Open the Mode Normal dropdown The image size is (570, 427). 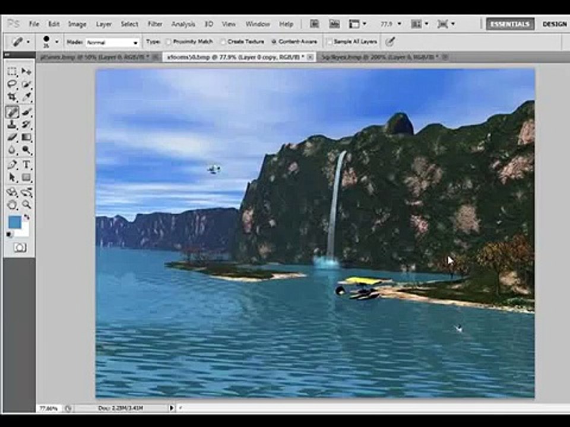click(112, 43)
